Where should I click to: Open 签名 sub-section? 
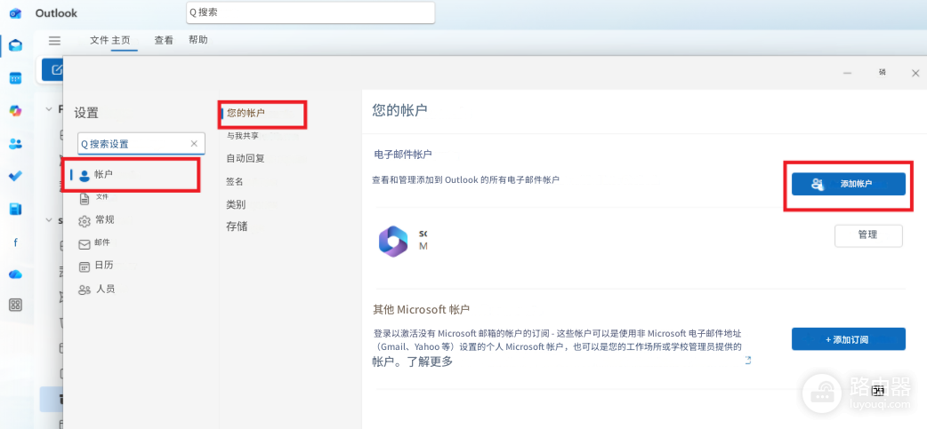click(235, 182)
